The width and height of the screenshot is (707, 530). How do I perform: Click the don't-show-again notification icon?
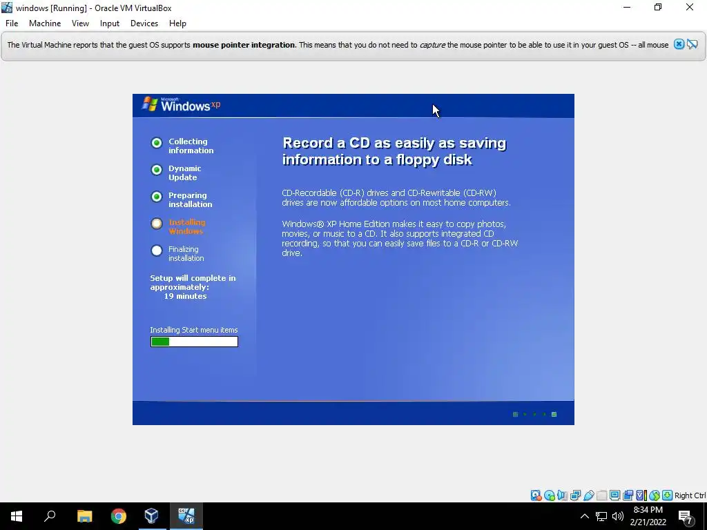click(693, 44)
